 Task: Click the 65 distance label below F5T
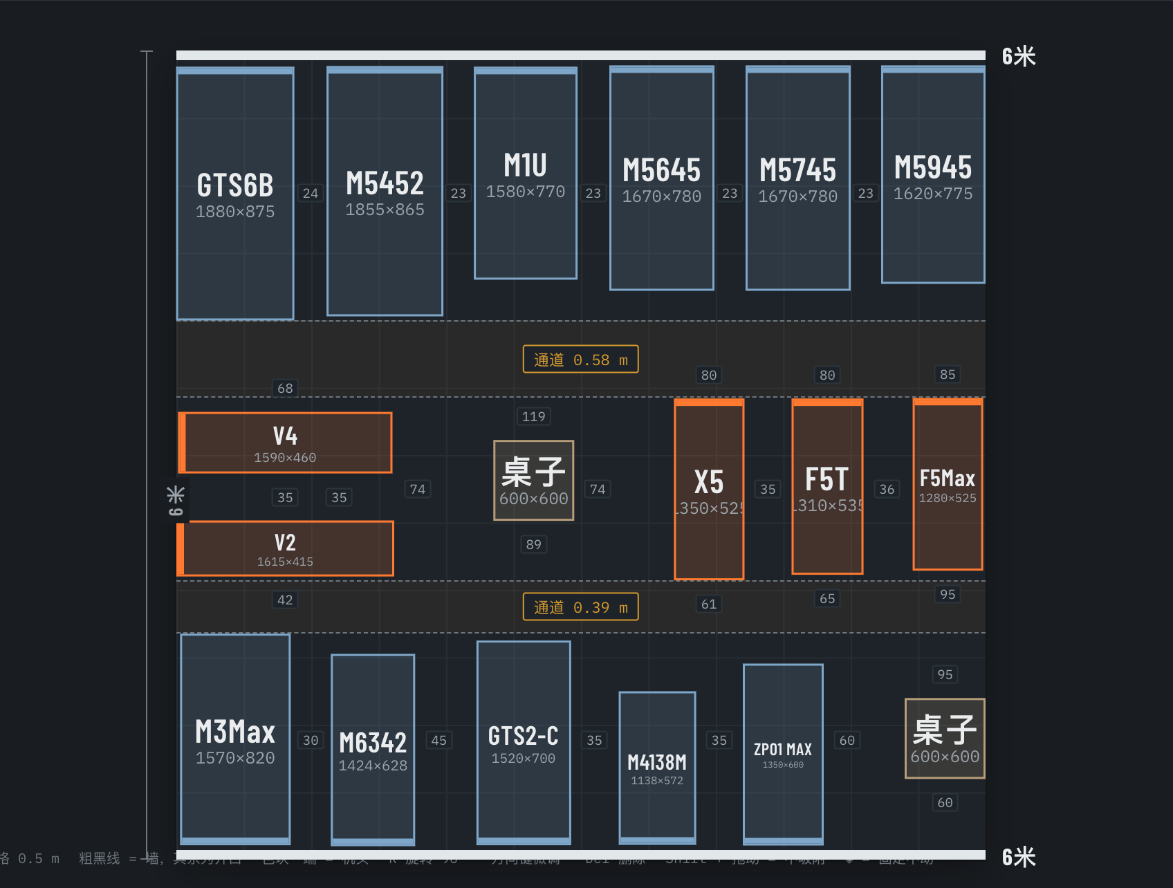pyautogui.click(x=827, y=598)
